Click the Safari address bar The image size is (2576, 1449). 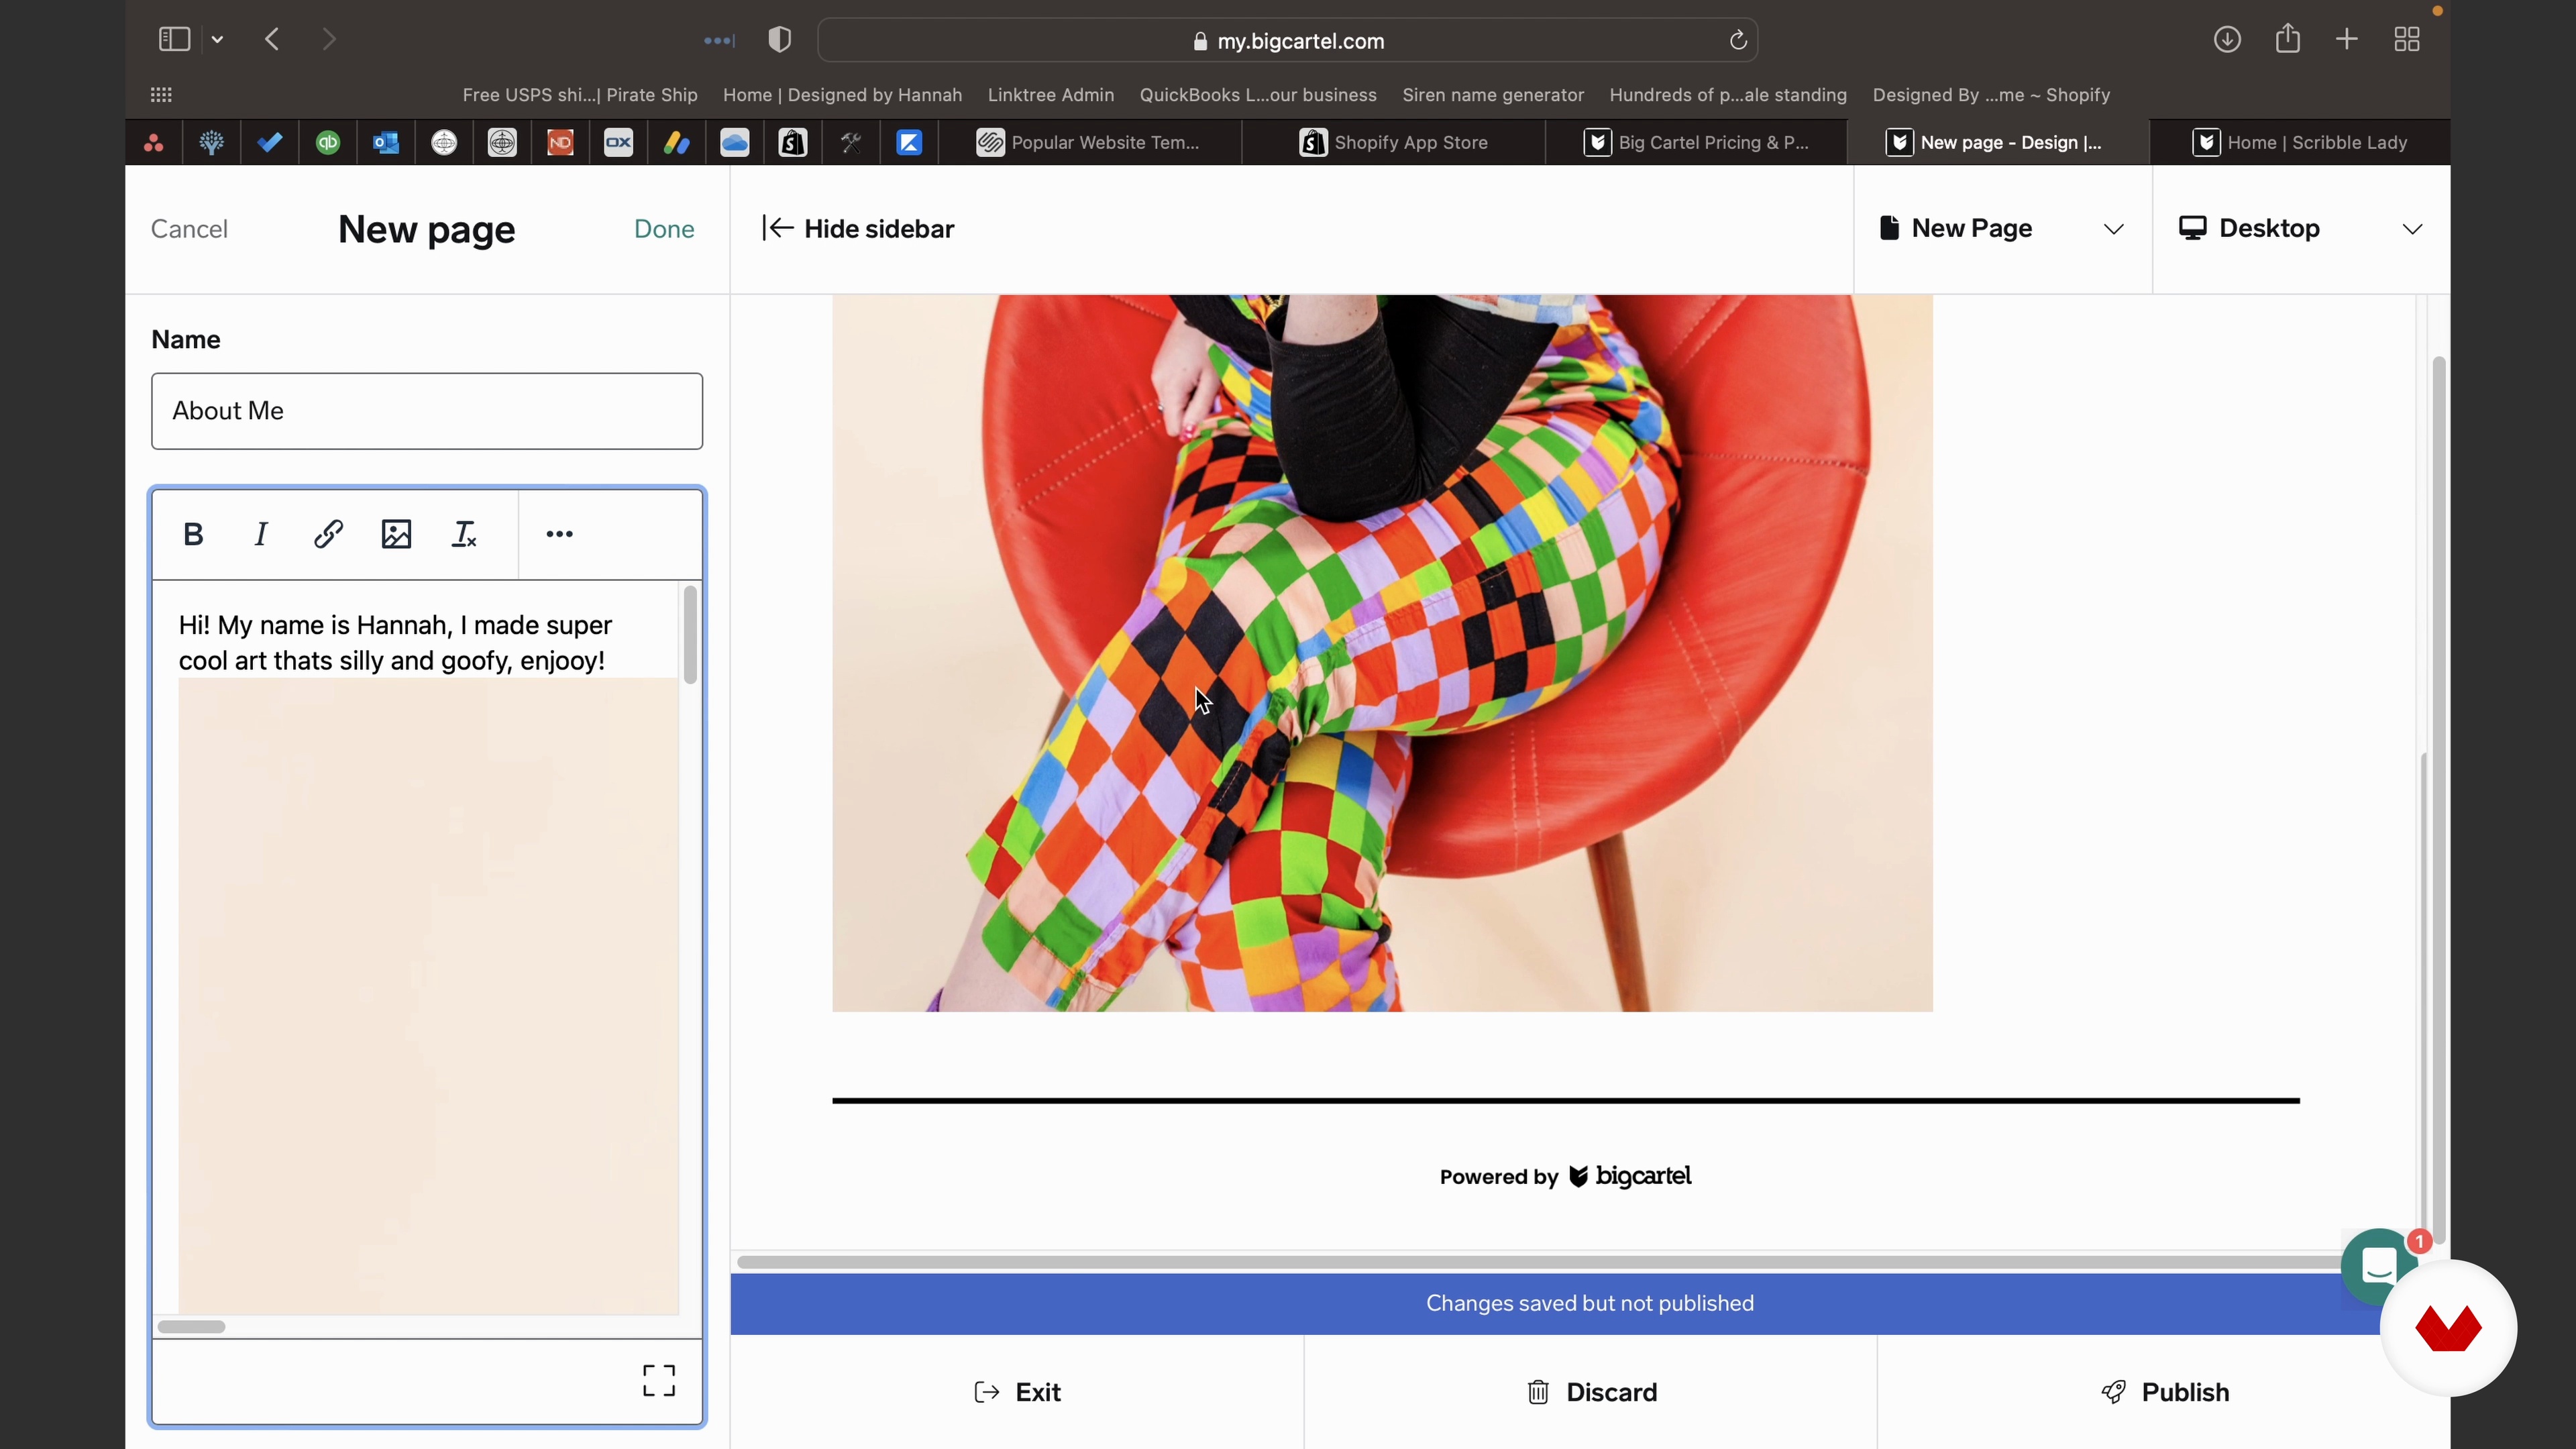pyautogui.click(x=1288, y=40)
